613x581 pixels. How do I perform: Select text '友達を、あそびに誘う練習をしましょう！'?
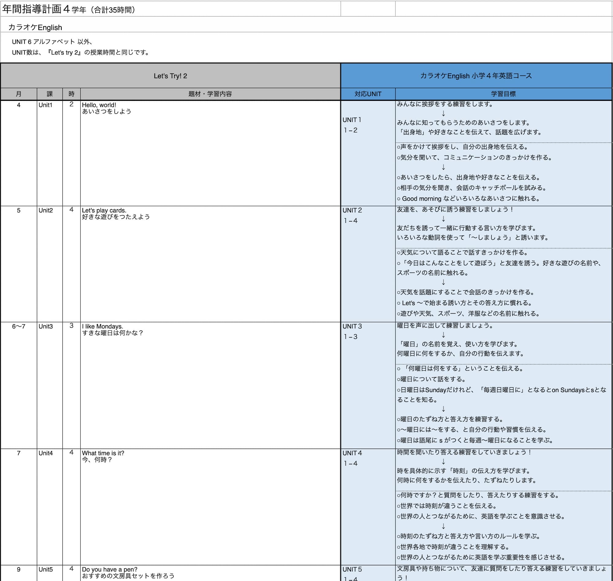[456, 209]
